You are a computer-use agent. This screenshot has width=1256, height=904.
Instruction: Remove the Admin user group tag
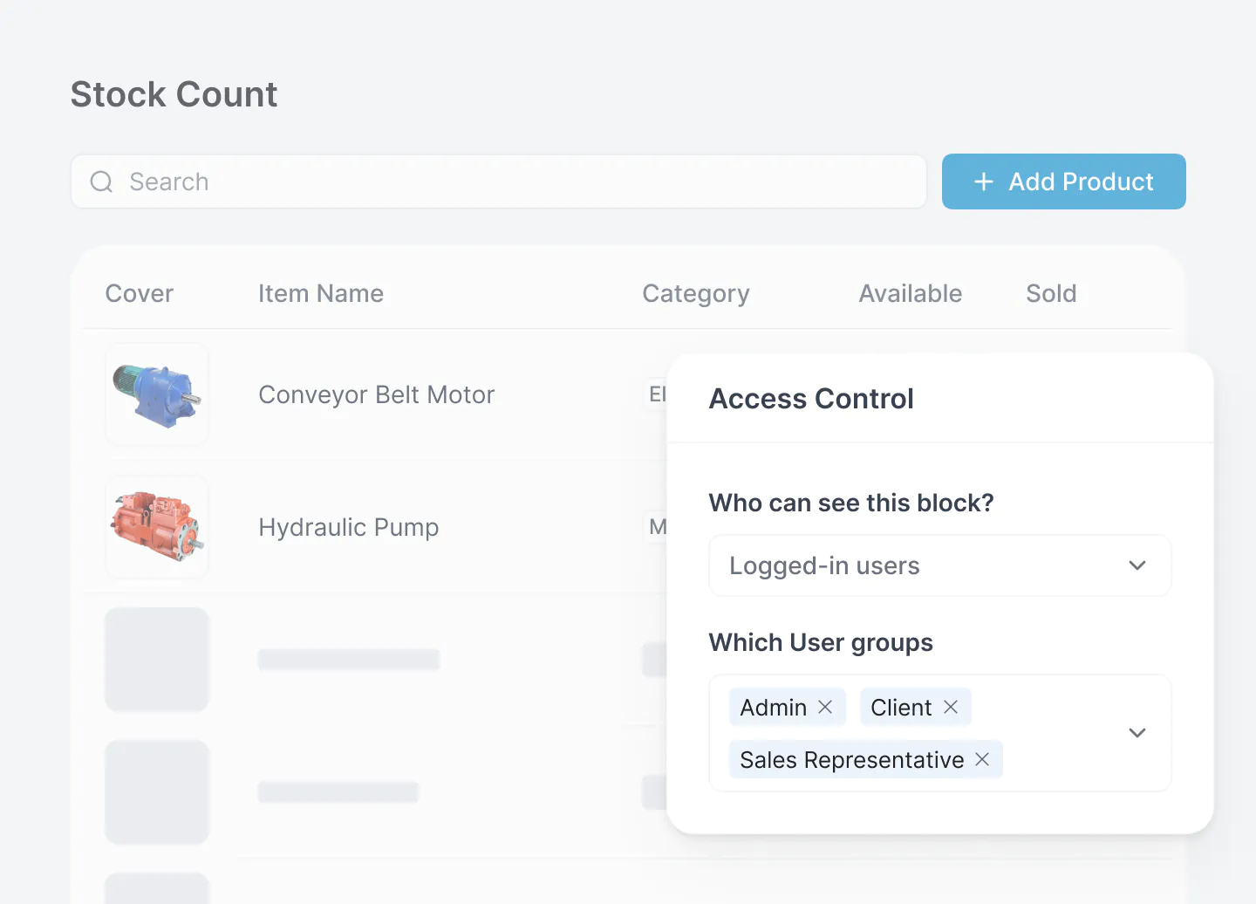[825, 707]
